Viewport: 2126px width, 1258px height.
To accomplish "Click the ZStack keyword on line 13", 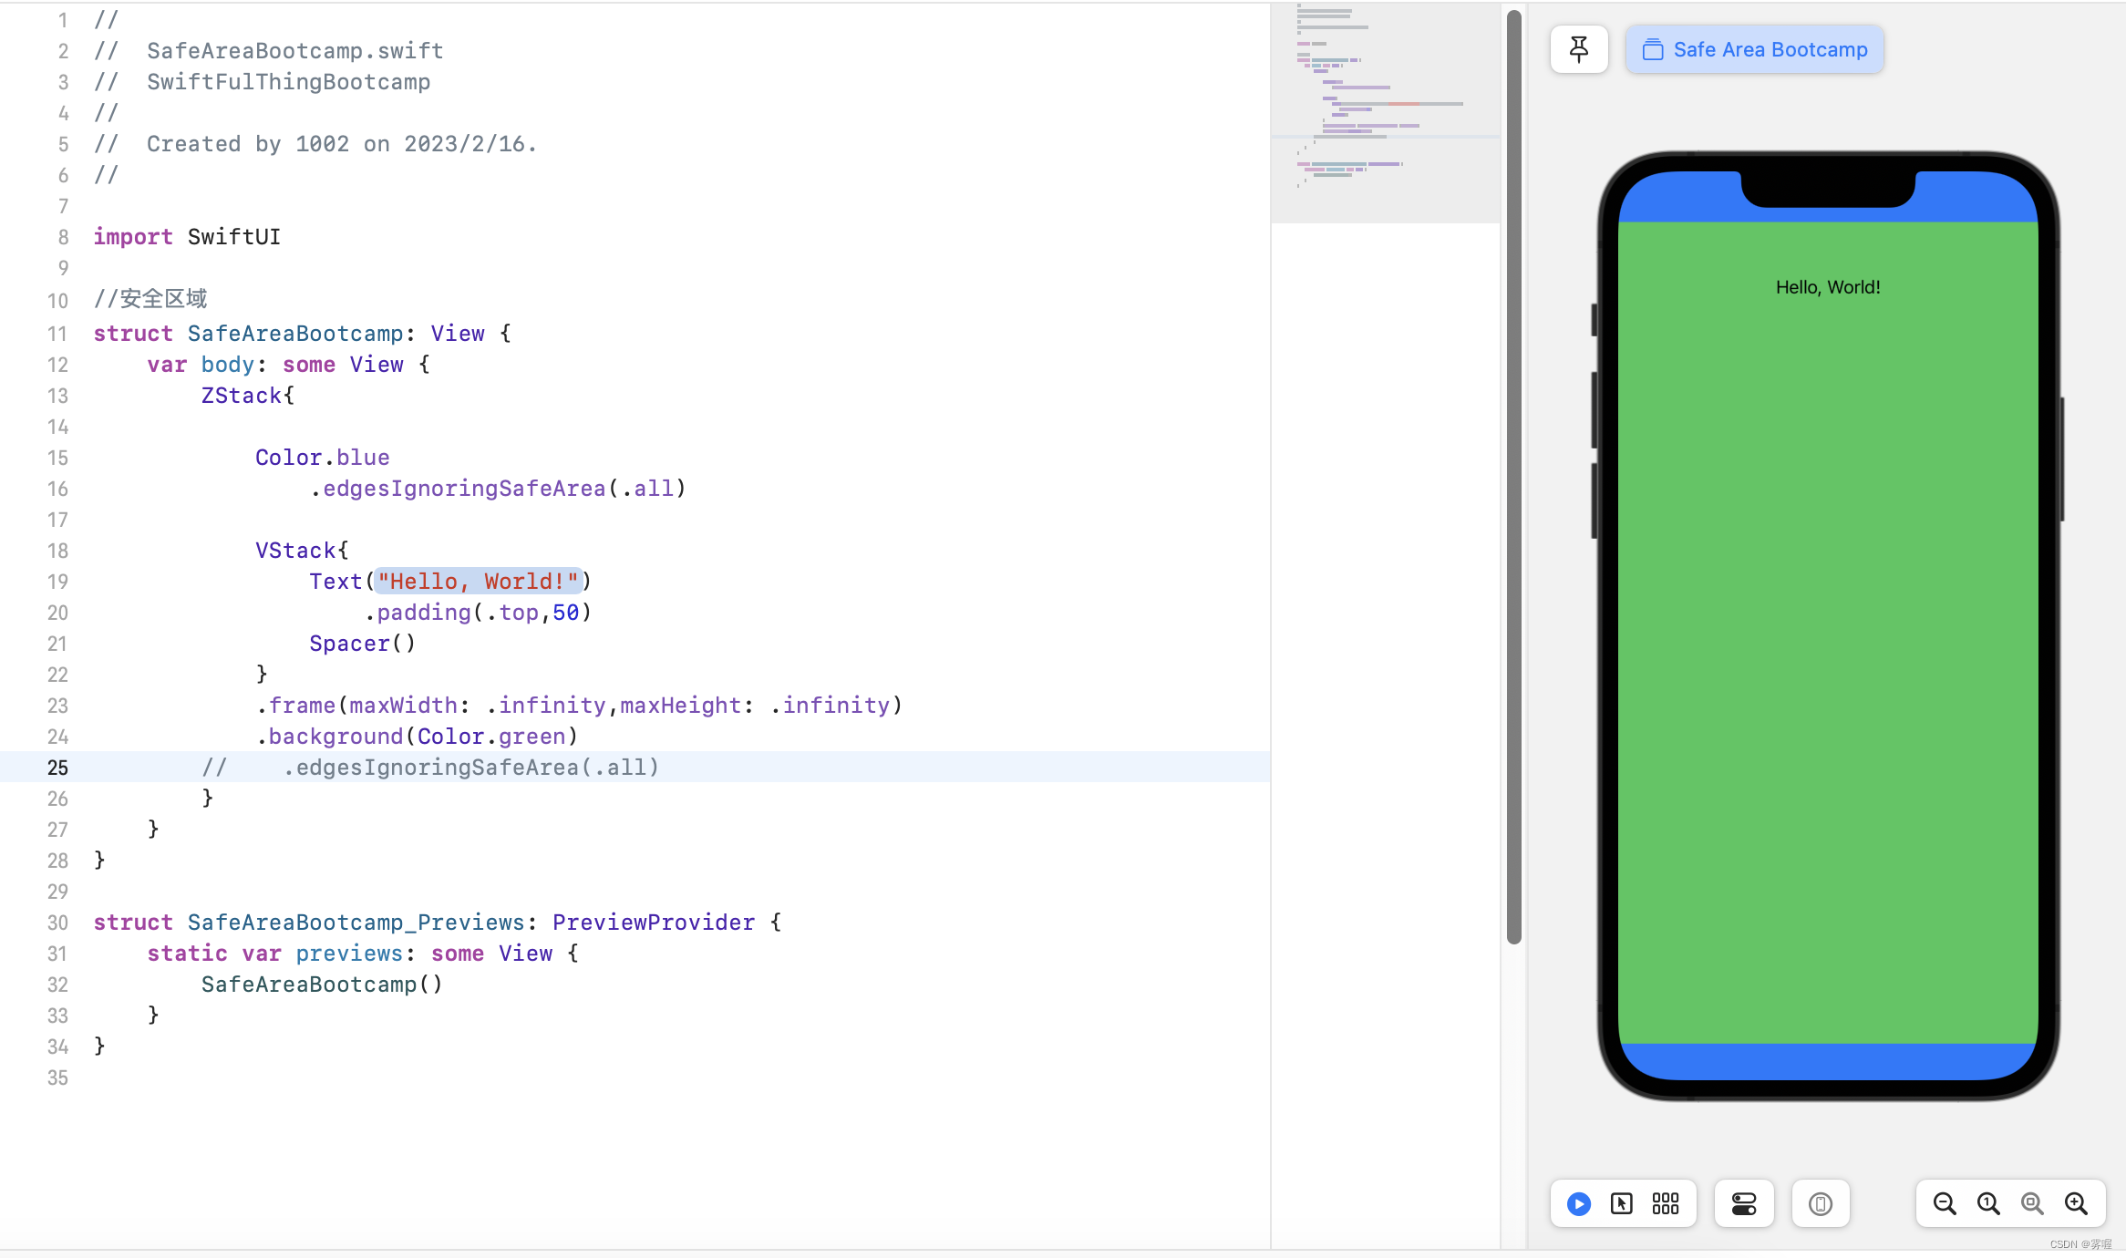I will [242, 396].
